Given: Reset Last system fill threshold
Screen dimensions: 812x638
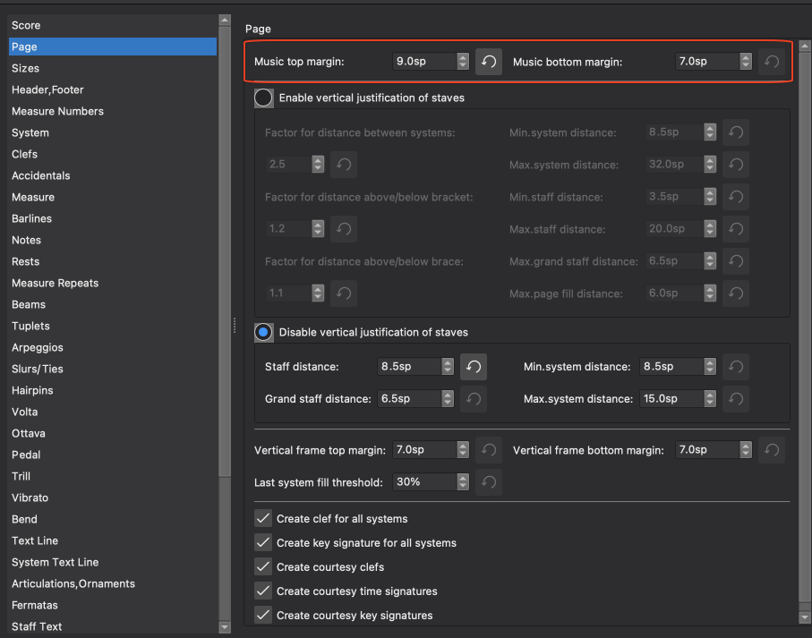Looking at the screenshot, I should tap(488, 481).
